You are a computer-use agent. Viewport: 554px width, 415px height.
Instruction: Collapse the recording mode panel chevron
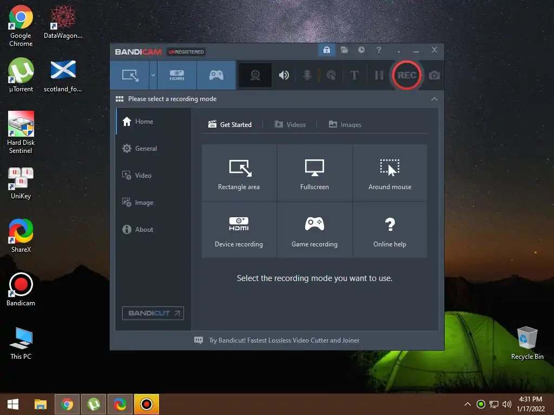point(434,99)
